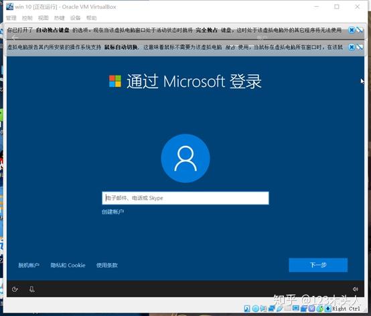Open the 使用条款 link
The width and height of the screenshot is (371, 316).
(x=107, y=265)
